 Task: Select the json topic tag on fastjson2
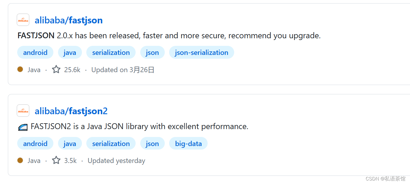(x=152, y=143)
